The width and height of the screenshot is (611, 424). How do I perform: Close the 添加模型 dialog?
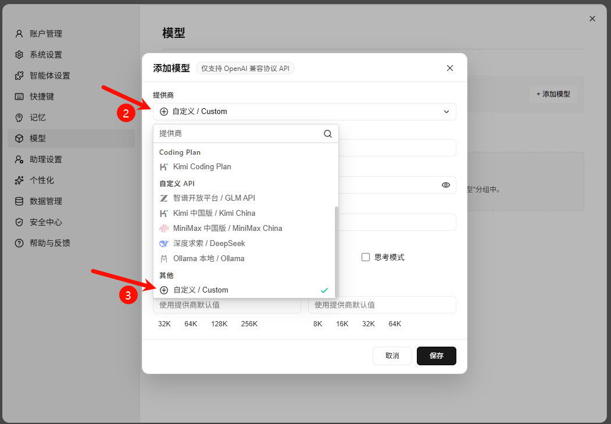click(x=450, y=68)
